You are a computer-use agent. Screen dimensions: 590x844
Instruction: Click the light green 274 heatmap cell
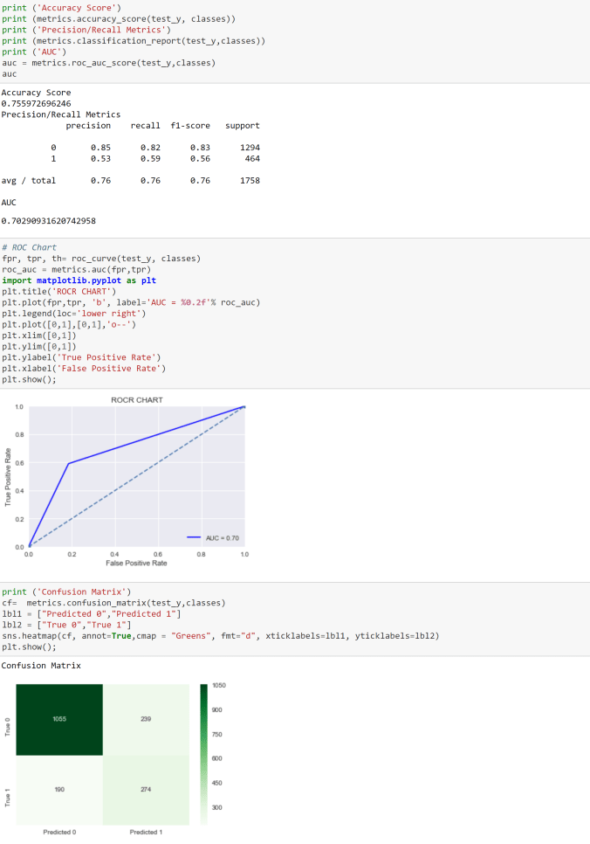[x=145, y=790]
